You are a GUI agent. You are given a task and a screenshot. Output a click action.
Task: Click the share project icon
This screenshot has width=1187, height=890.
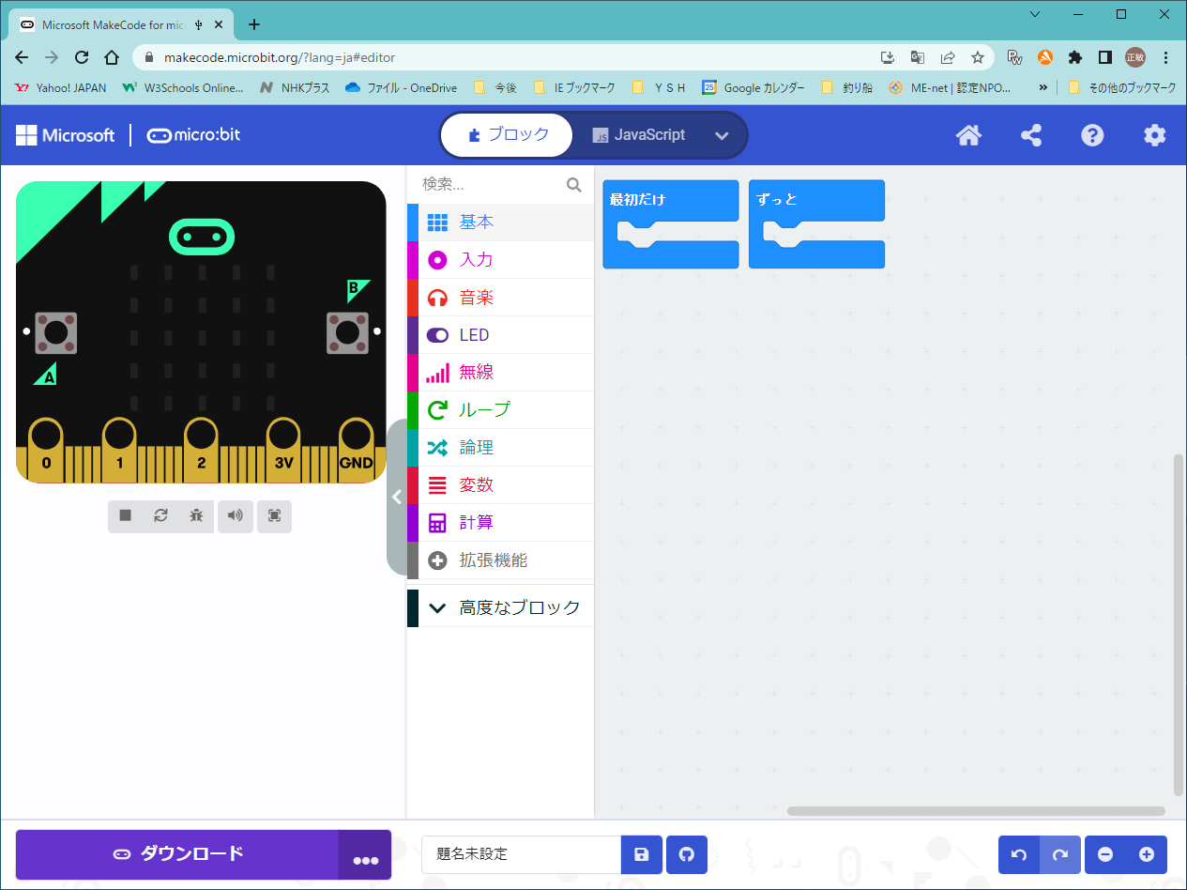click(1031, 135)
